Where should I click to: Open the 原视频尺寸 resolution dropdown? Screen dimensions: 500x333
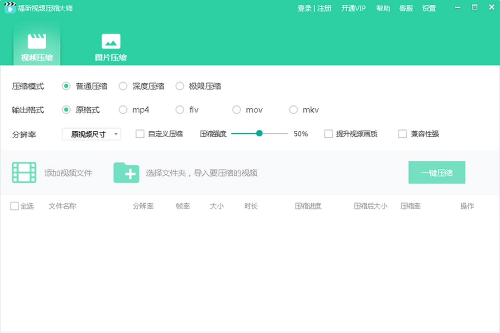click(x=91, y=133)
